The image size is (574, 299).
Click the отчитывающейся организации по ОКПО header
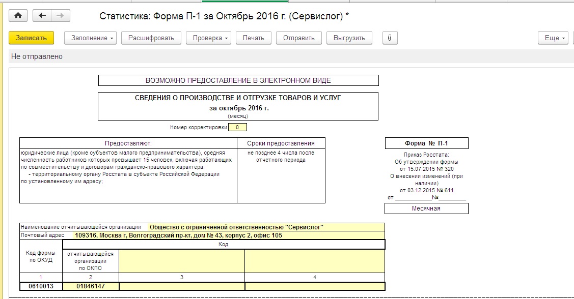coord(91,261)
